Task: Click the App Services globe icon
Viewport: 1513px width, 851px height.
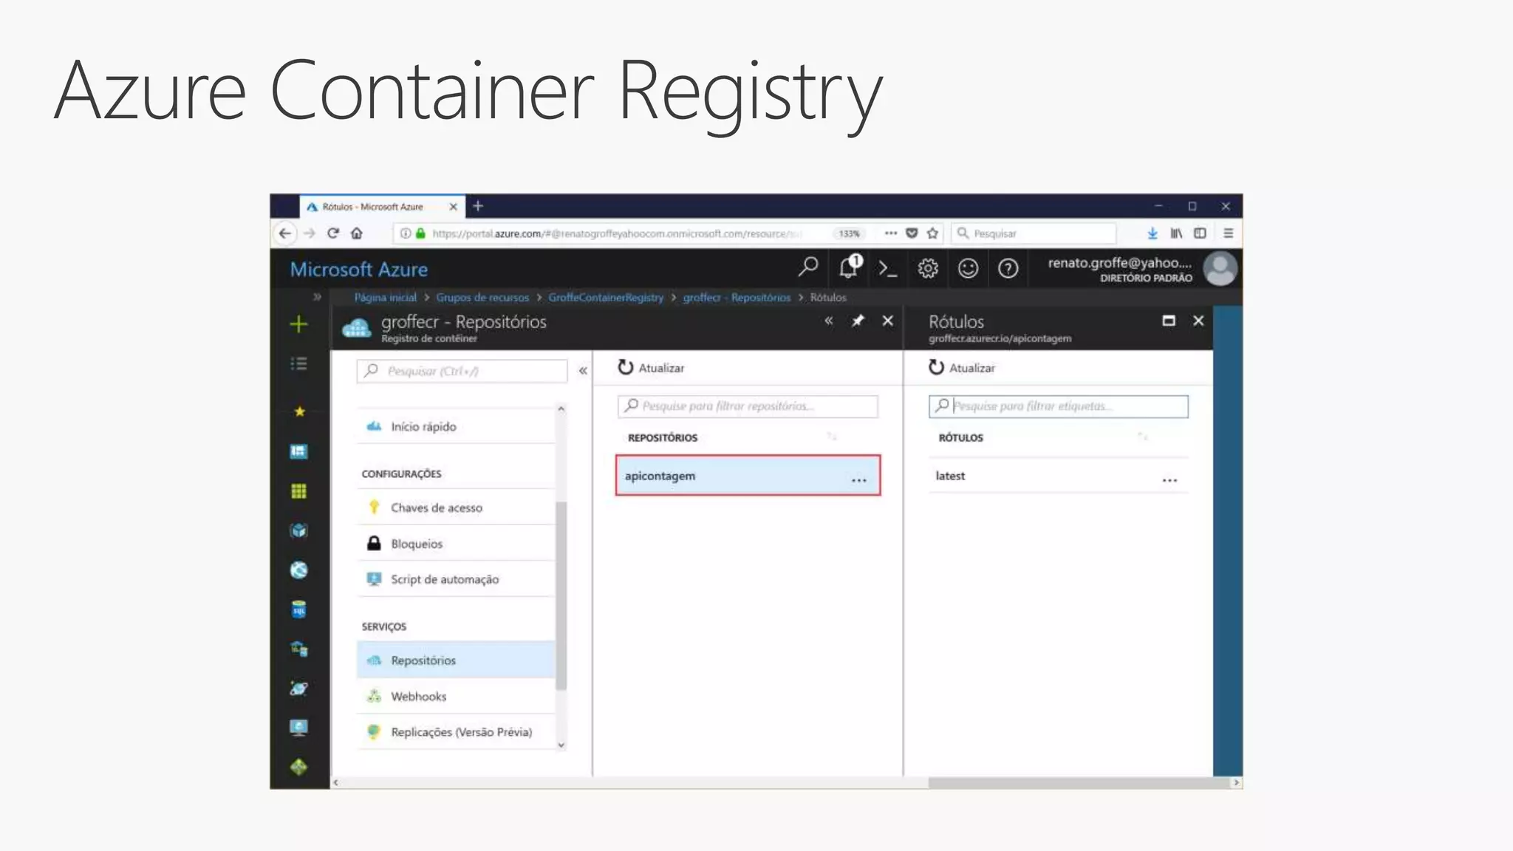Action: coord(298,570)
